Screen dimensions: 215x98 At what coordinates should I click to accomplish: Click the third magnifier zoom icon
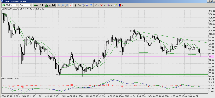point(66,5)
